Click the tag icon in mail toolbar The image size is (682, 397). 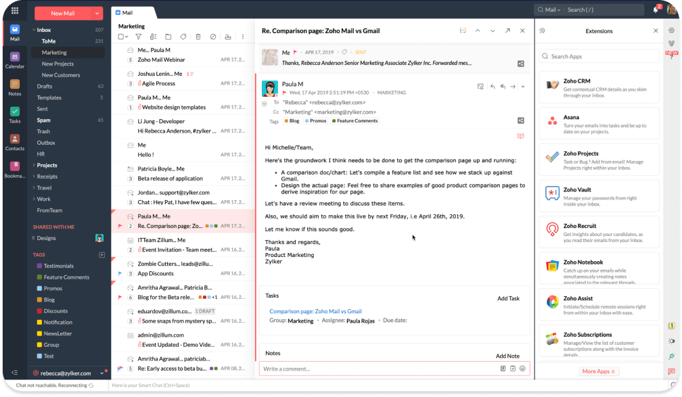tap(183, 37)
